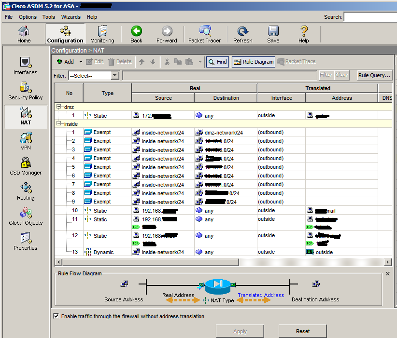397x338 pixels.
Task: Click the Packet Trace toolbar button
Action: pos(297,61)
